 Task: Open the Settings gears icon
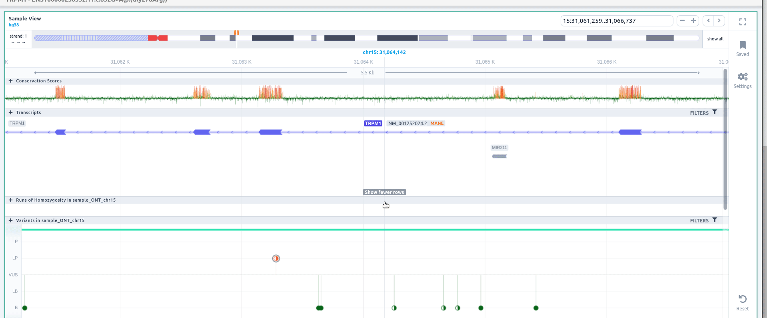point(743,77)
